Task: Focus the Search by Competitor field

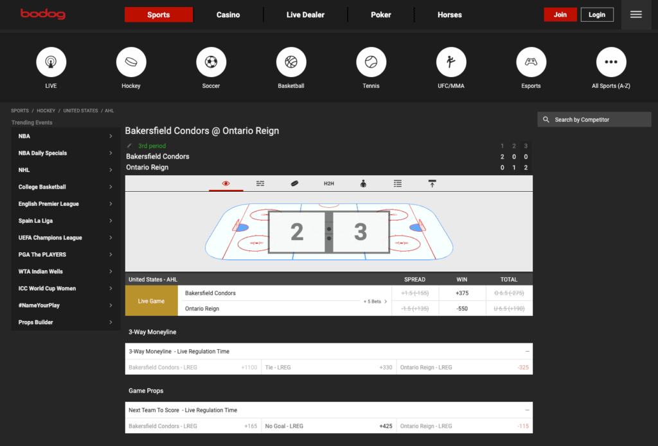Action: (594, 119)
